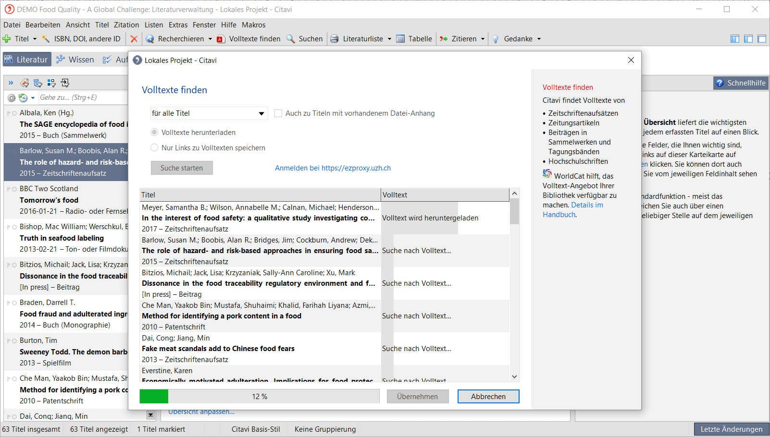The width and height of the screenshot is (770, 437).
Task: Toggle the read-status circle for BBC Two Scotland
Action: 14,189
